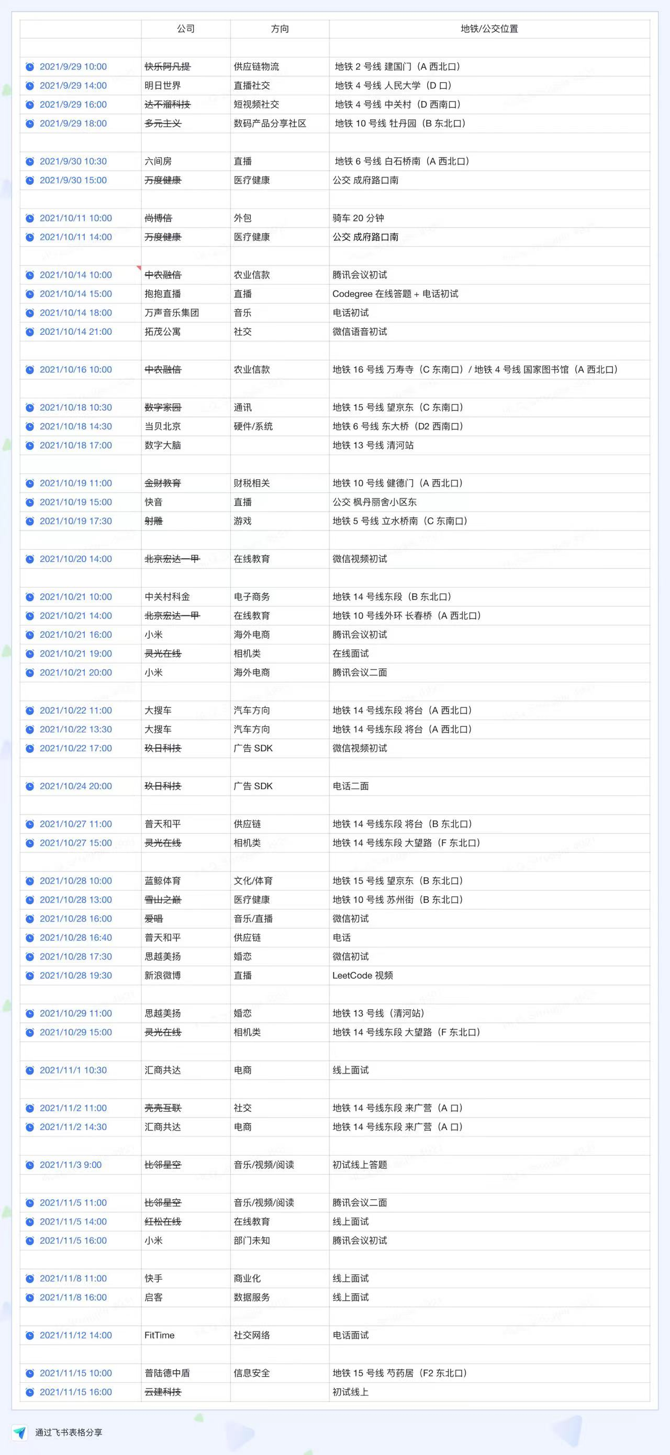This screenshot has height=1455, width=670.
Task: Open the 2021/9/29 14:00 date link
Action: (x=73, y=85)
